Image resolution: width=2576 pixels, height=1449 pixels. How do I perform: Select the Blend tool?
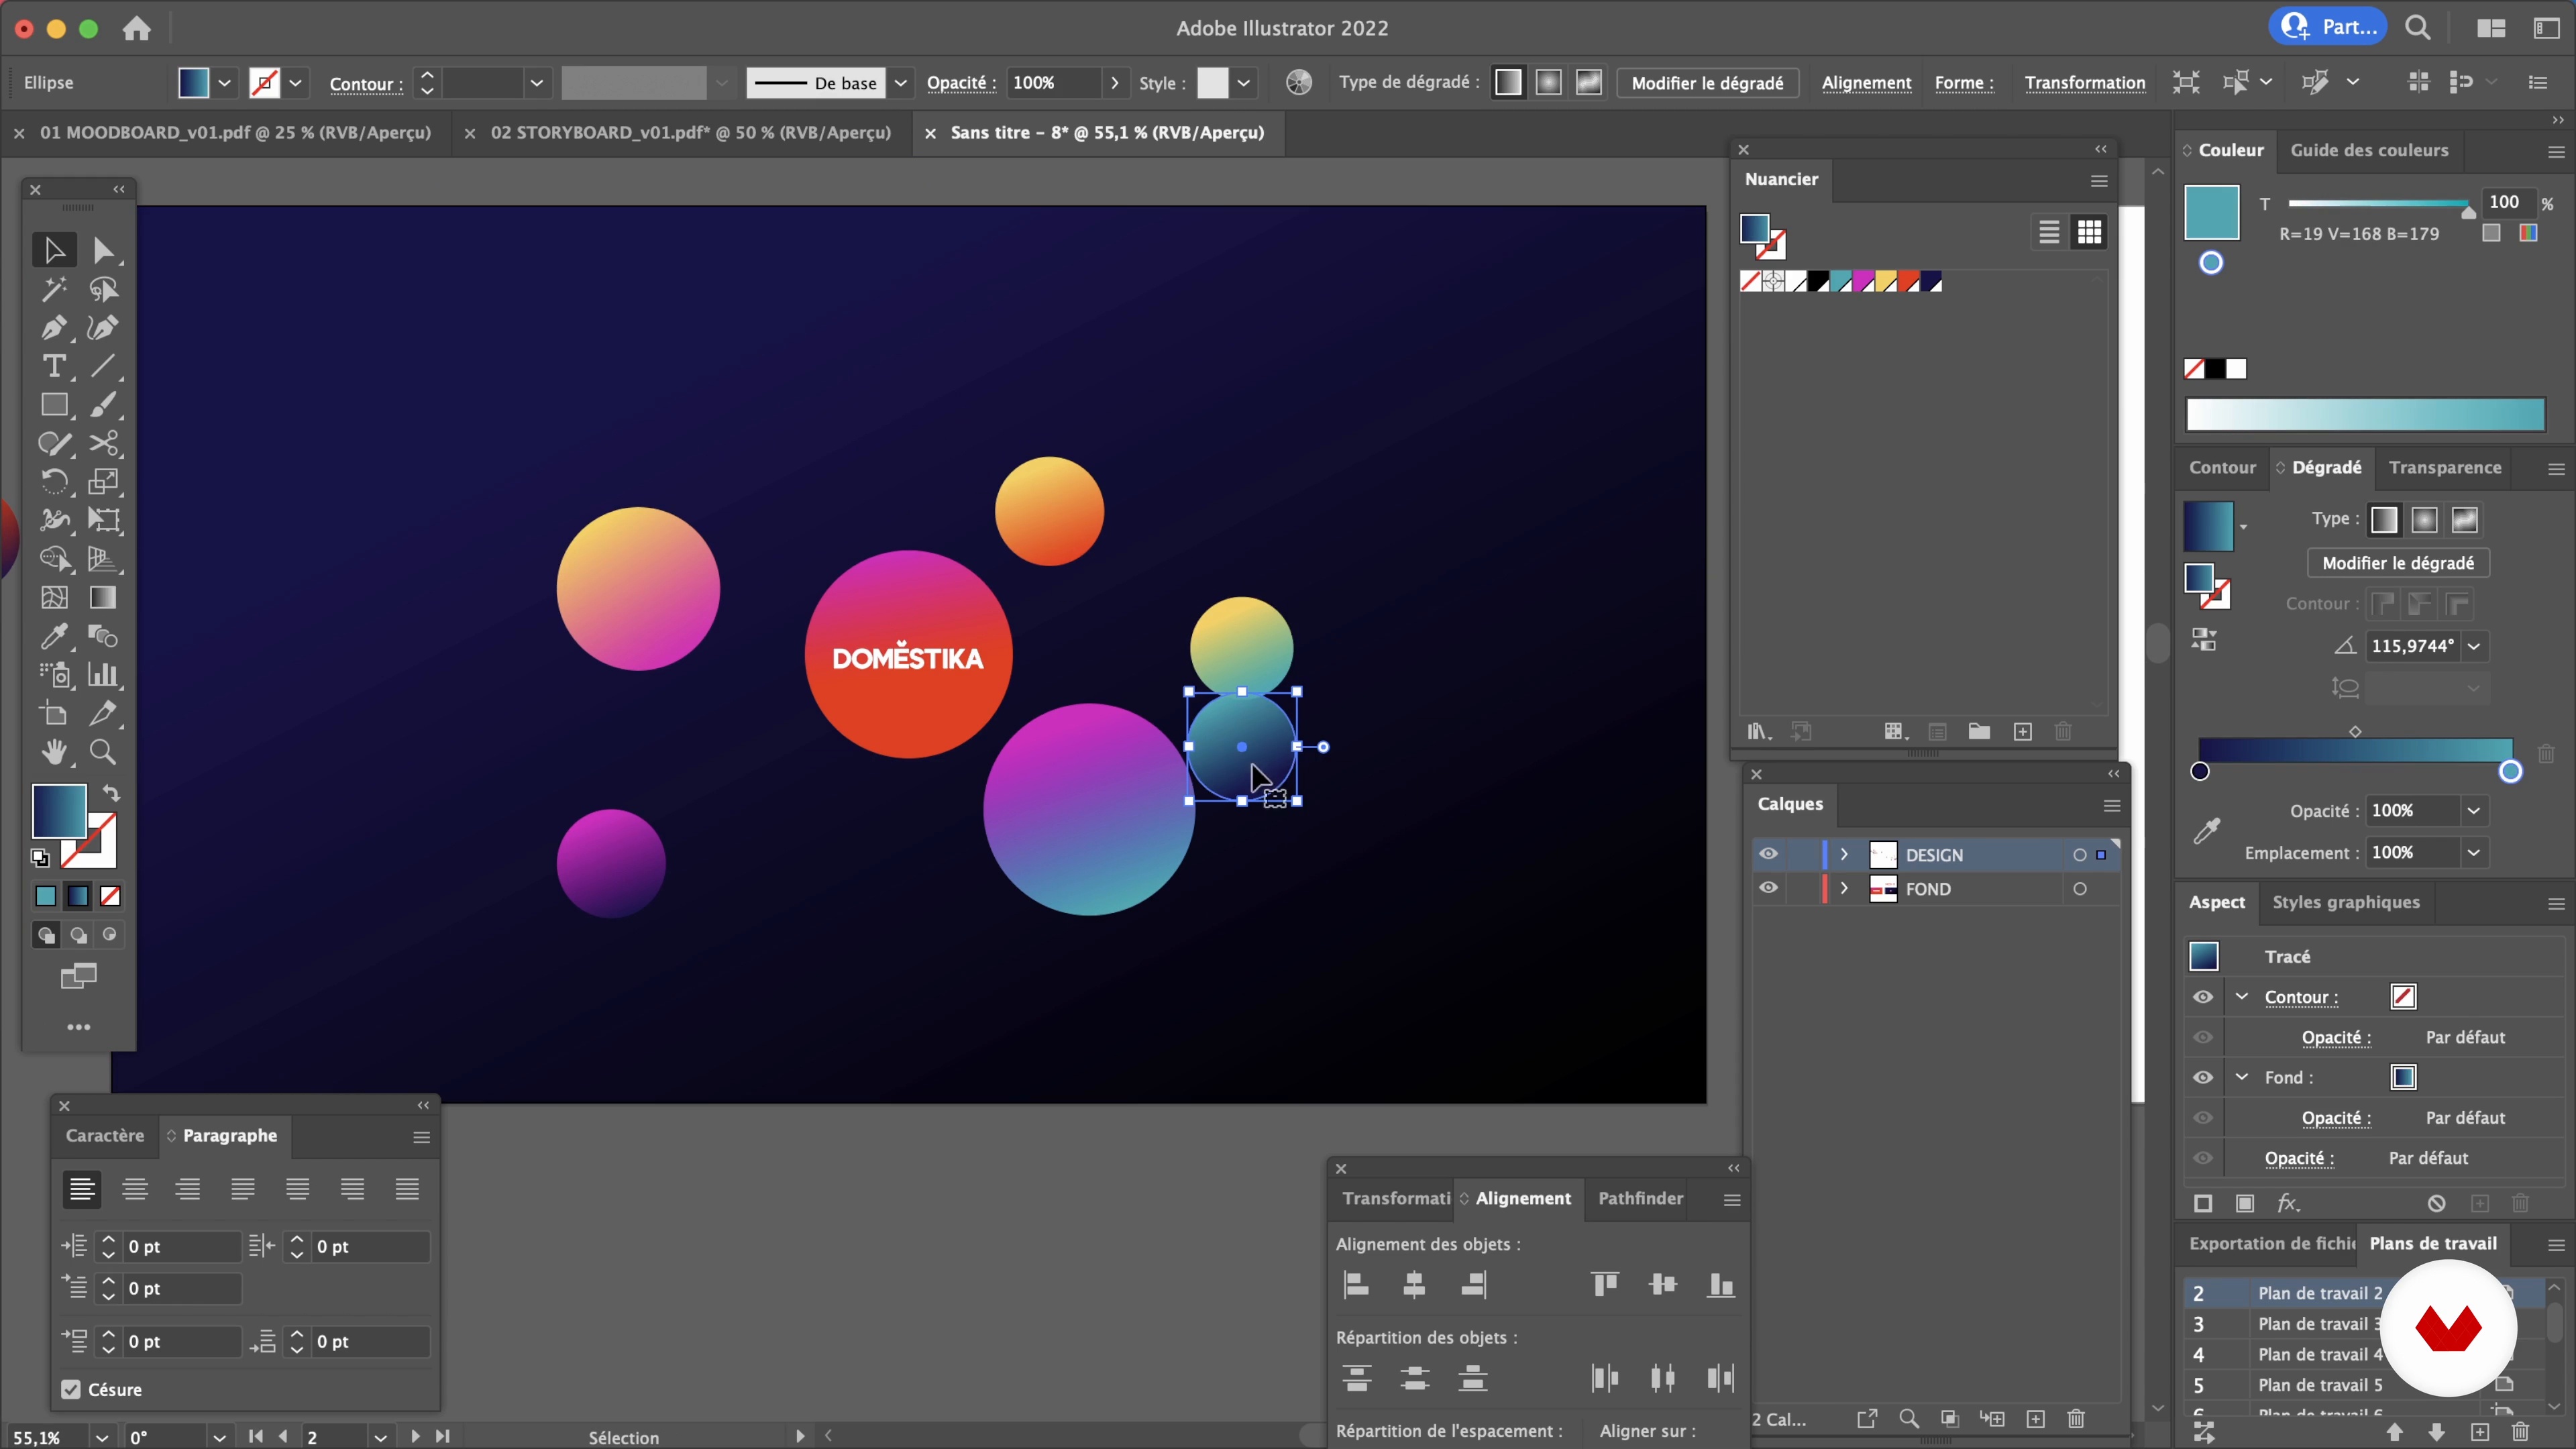tap(103, 636)
